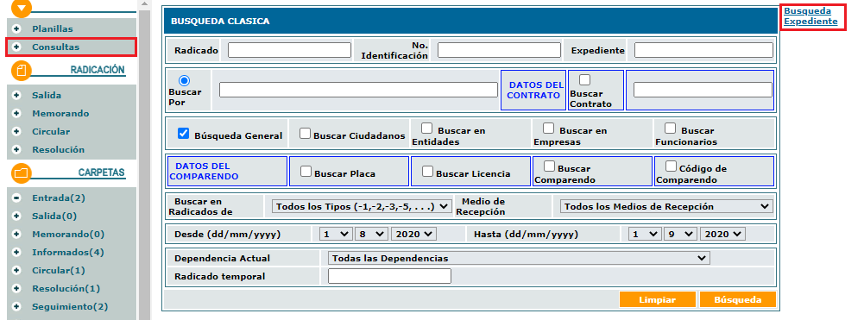The image size is (864, 320).
Task: Enable the Buscar Ciudadanos checkbox
Action: (x=306, y=134)
